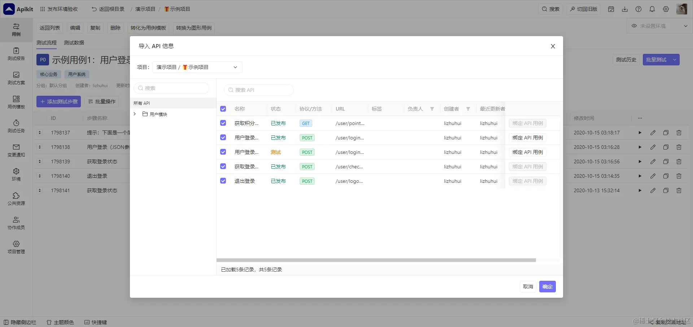Confirm the import with 确定
The image size is (693, 327).
click(548, 287)
